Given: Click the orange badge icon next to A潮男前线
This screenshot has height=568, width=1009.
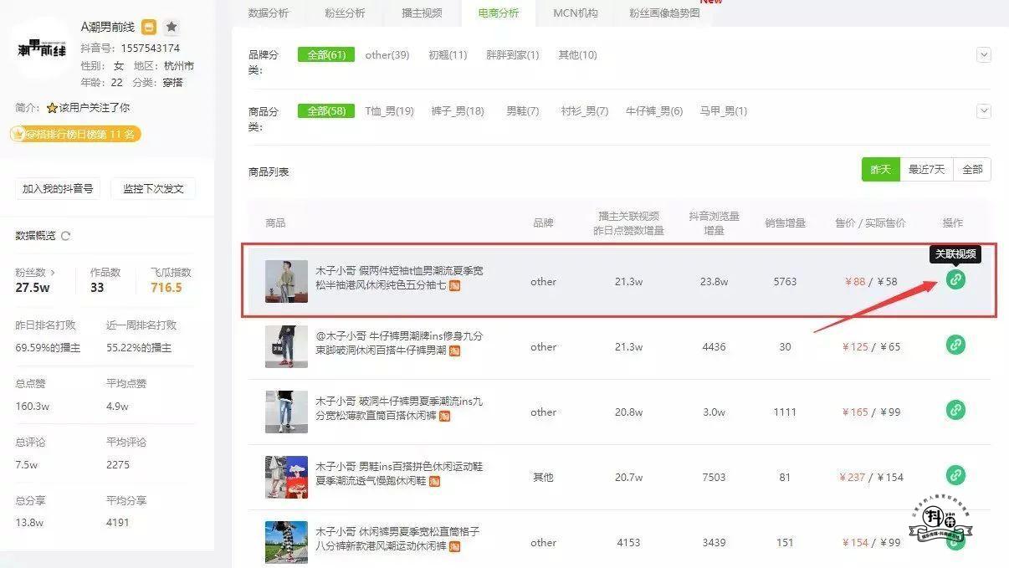Looking at the screenshot, I should 149,27.
